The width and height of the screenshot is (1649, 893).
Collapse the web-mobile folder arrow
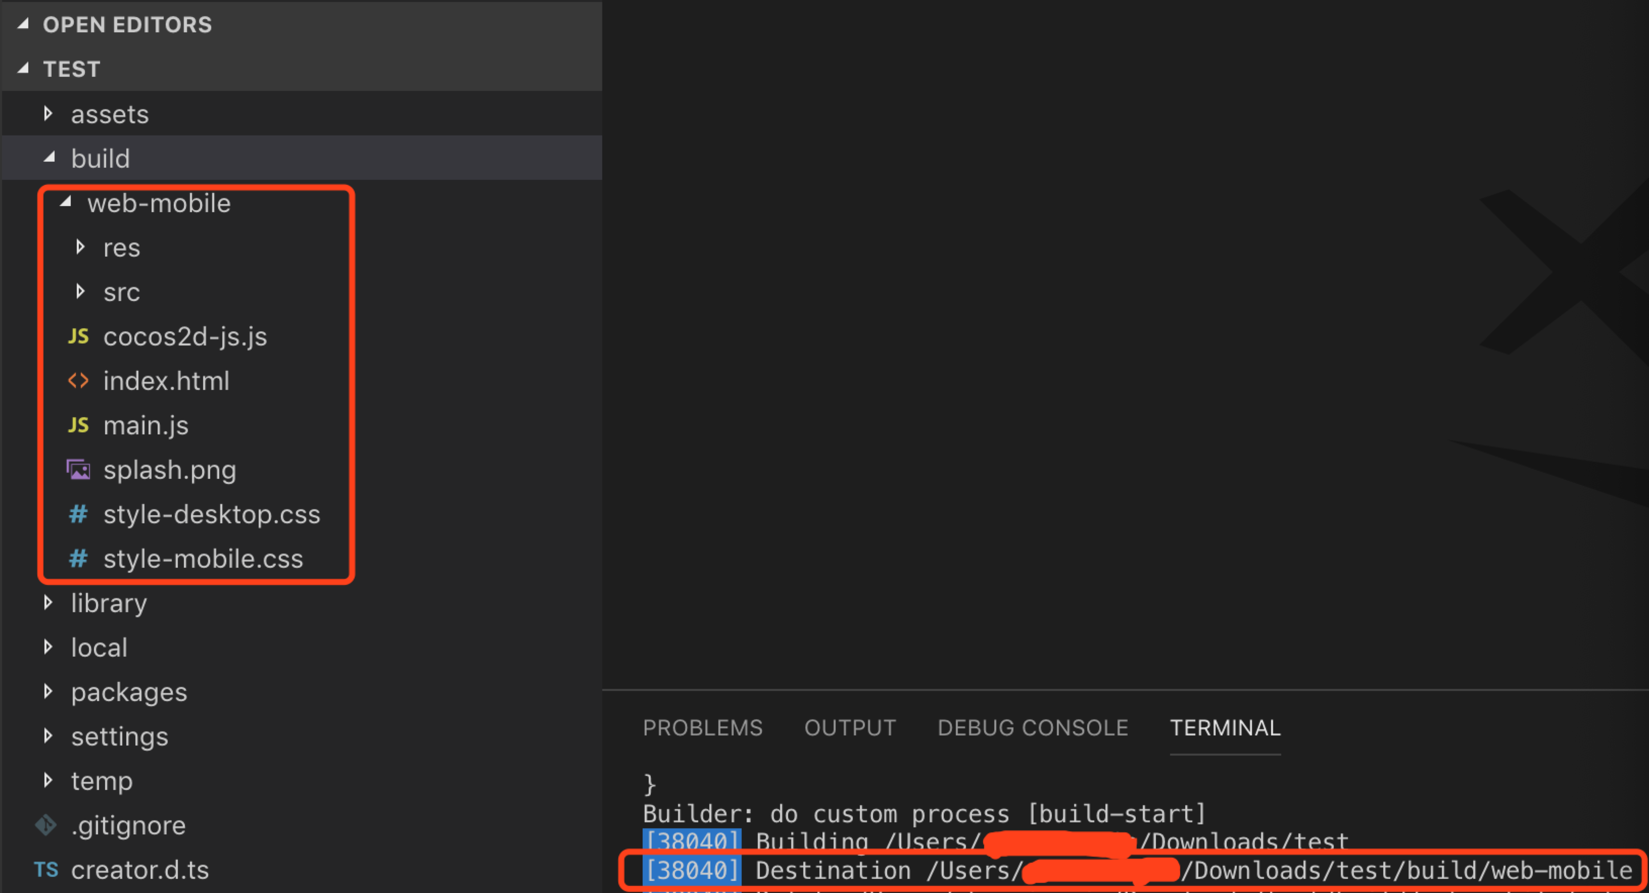[x=65, y=202]
